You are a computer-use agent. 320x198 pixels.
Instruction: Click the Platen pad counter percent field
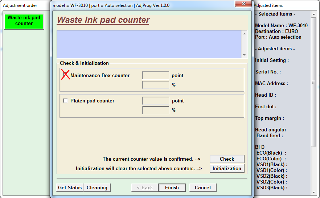156,110
